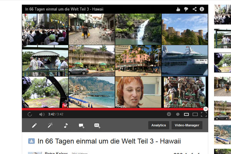The image size is (231, 154).
Task: Open the share icon in player header
Action: [x=194, y=9]
